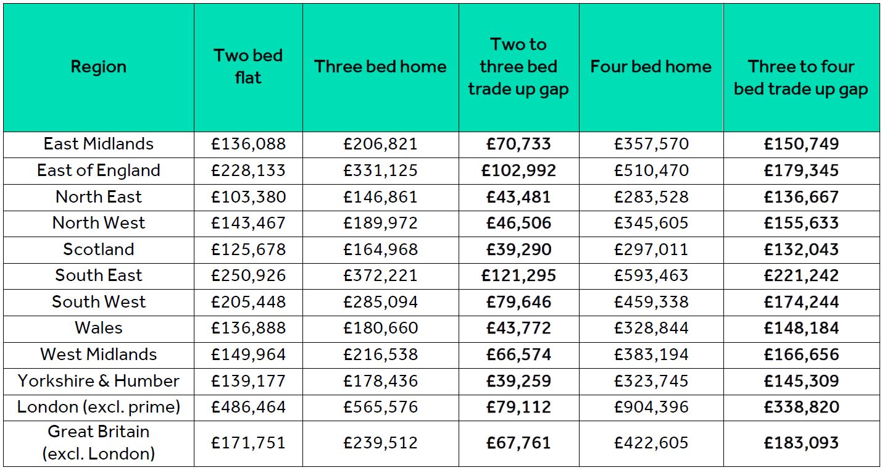This screenshot has width=882, height=470.
Task: Click South West gap value £174,244
Action: pos(801,303)
